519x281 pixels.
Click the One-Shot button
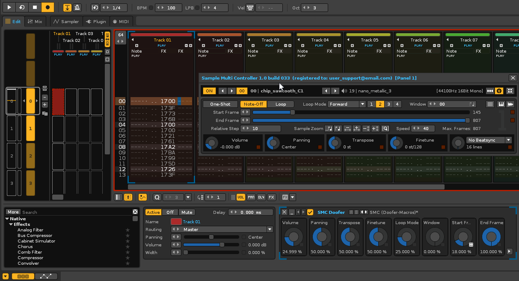click(x=220, y=104)
